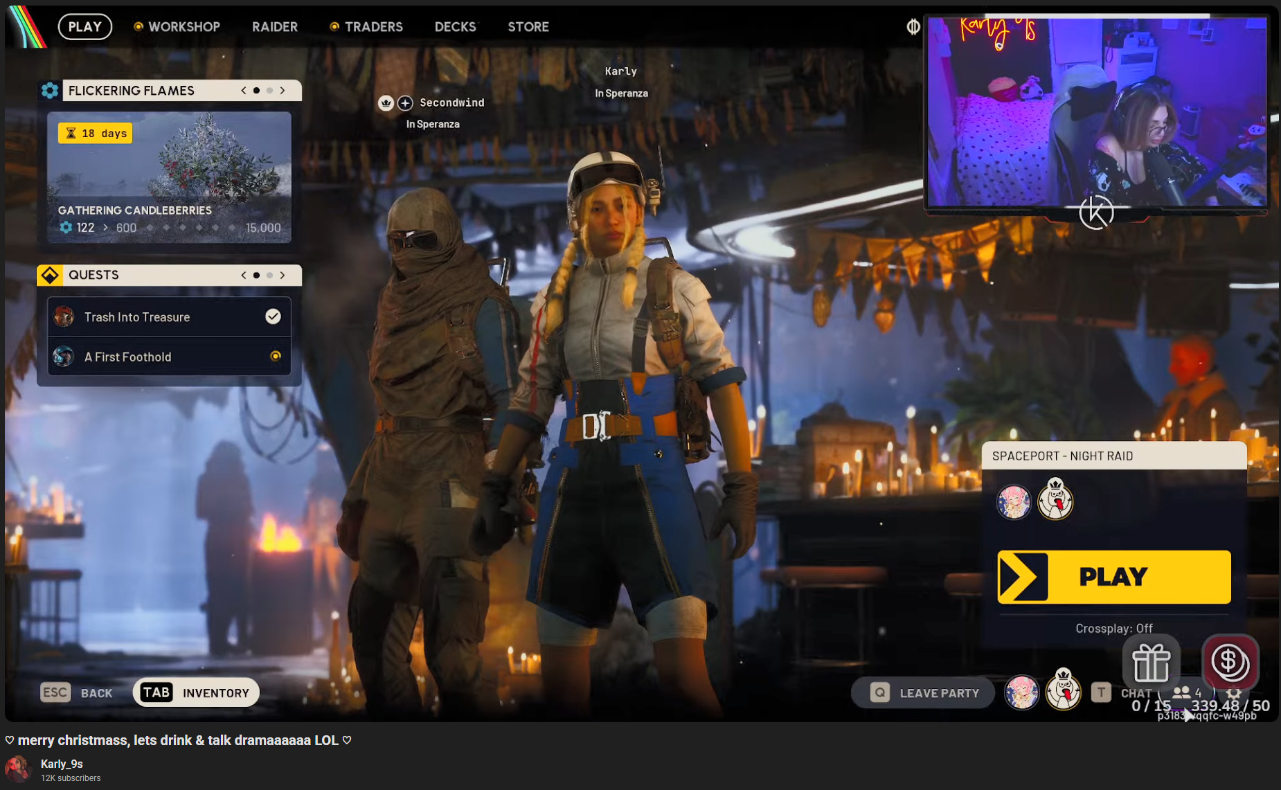The width and height of the screenshot is (1281, 790).
Task: Open the A First Foothold quest
Action: pyautogui.click(x=169, y=357)
